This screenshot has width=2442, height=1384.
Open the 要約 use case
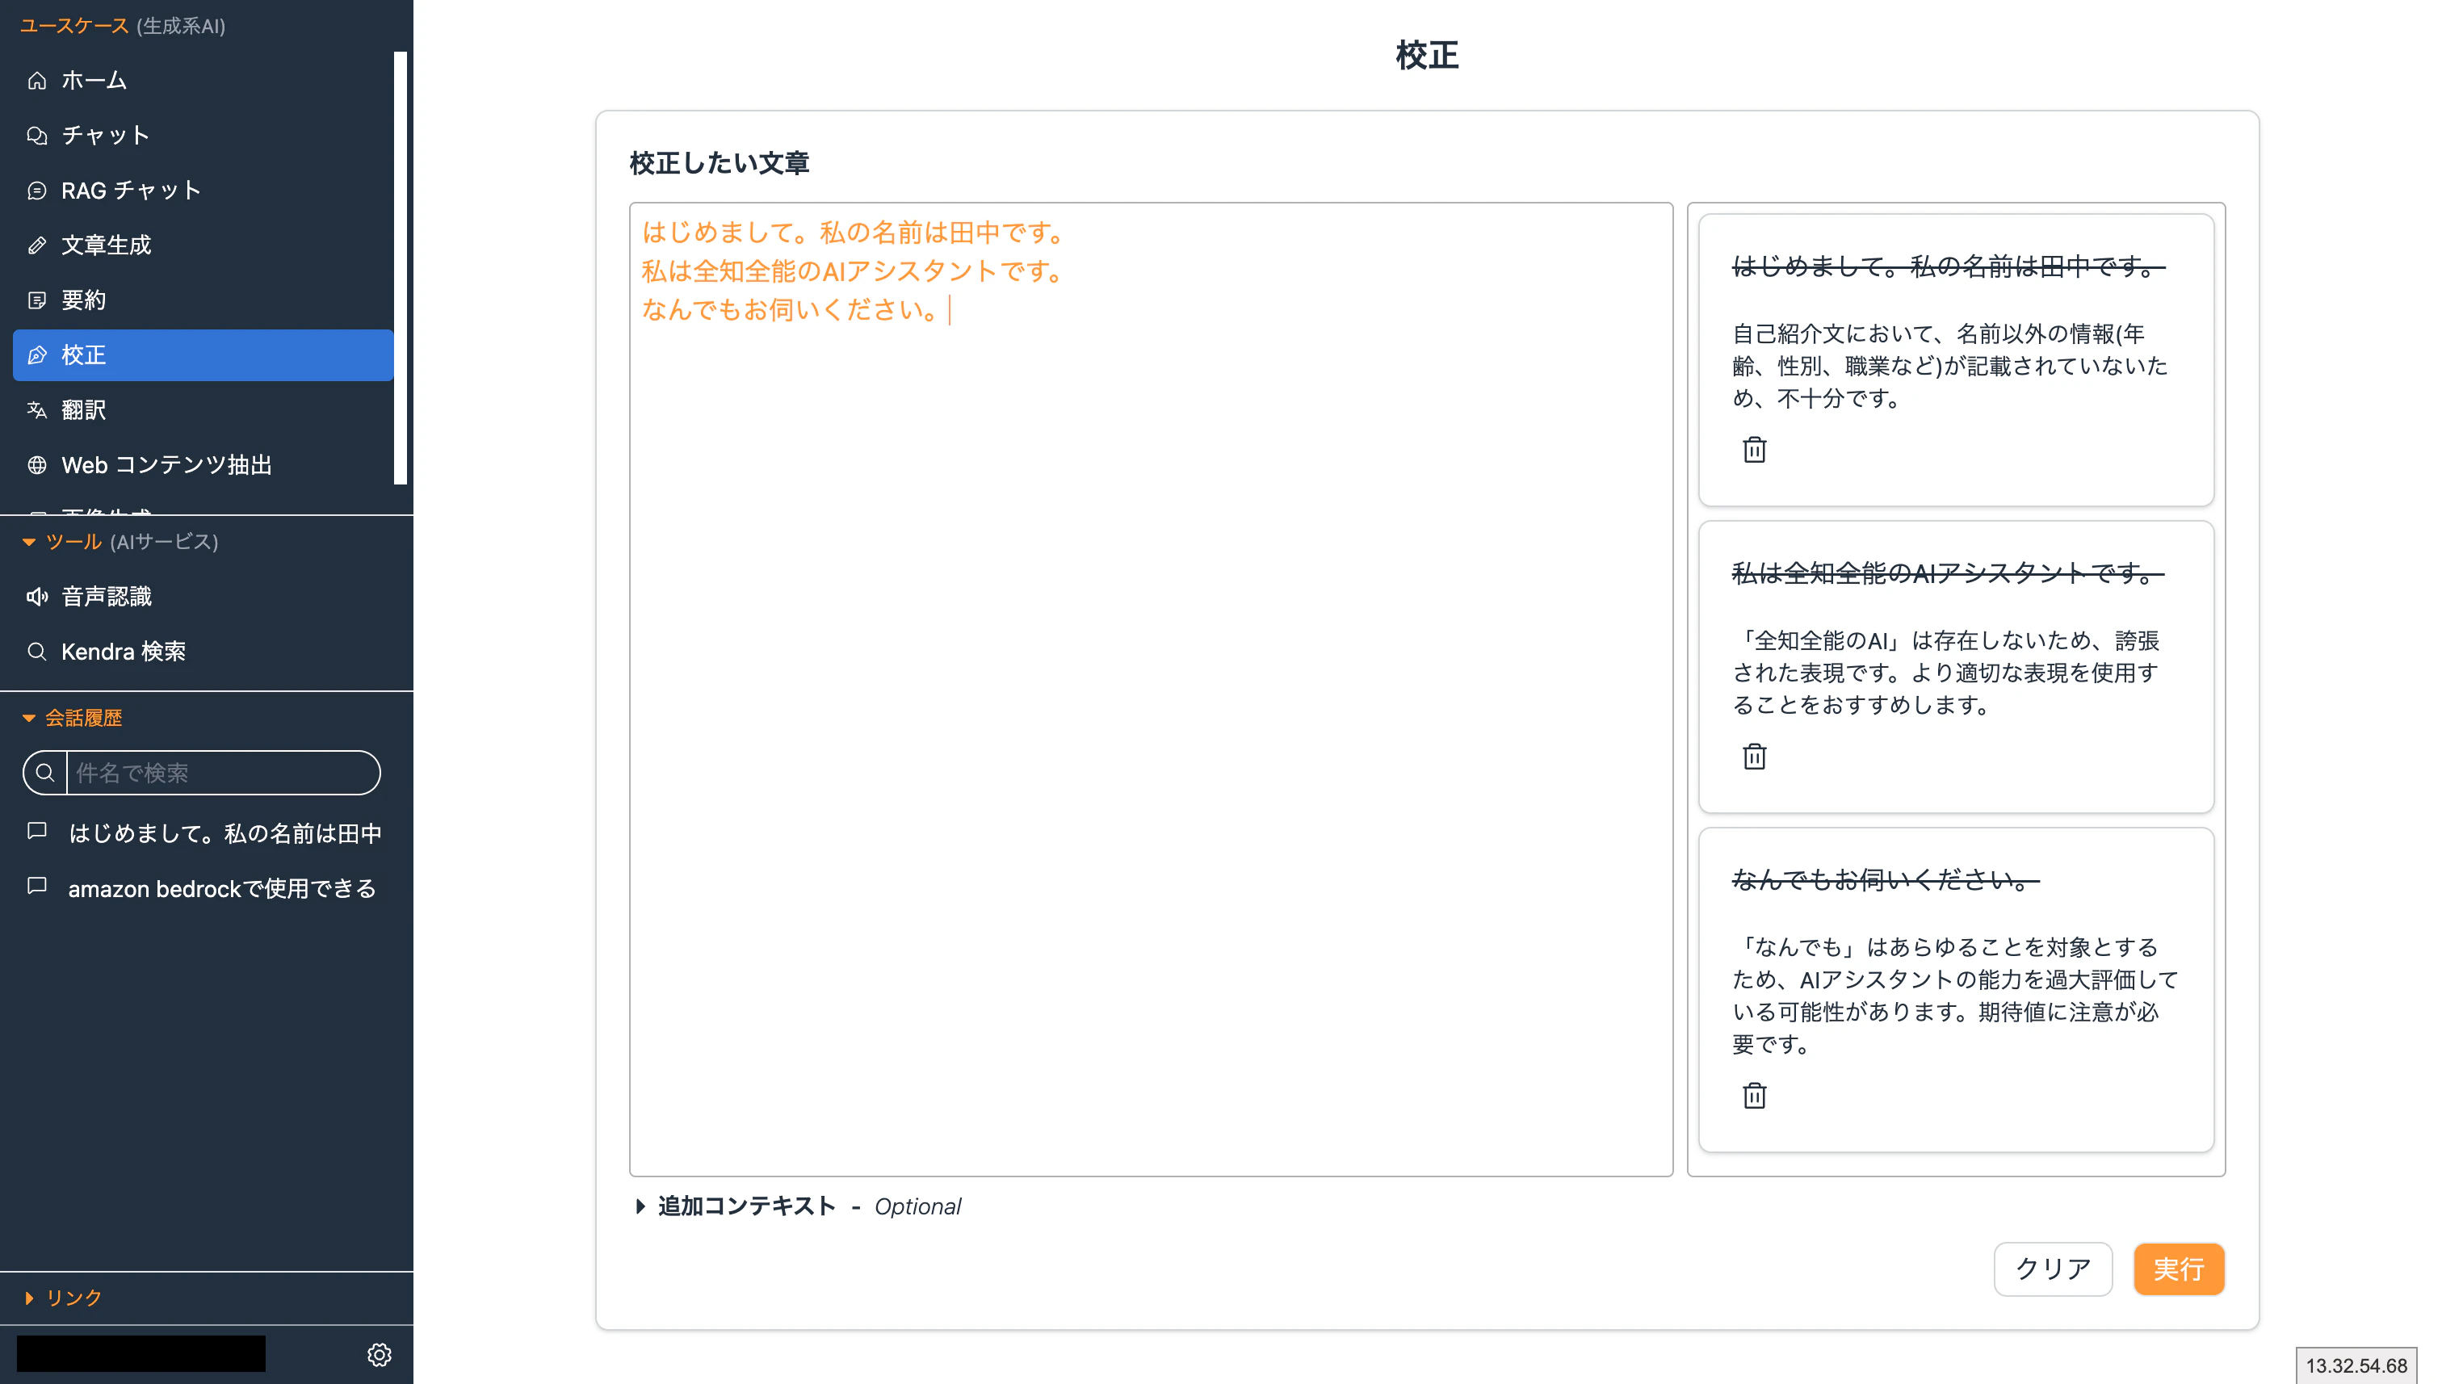[x=203, y=300]
